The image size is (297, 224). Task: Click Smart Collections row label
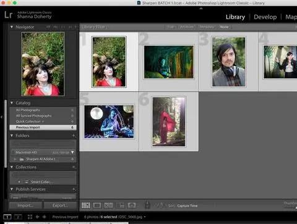point(42,182)
